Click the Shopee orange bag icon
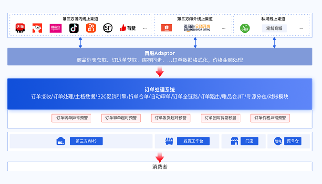This screenshot has width=322, height=184. tap(166, 28)
